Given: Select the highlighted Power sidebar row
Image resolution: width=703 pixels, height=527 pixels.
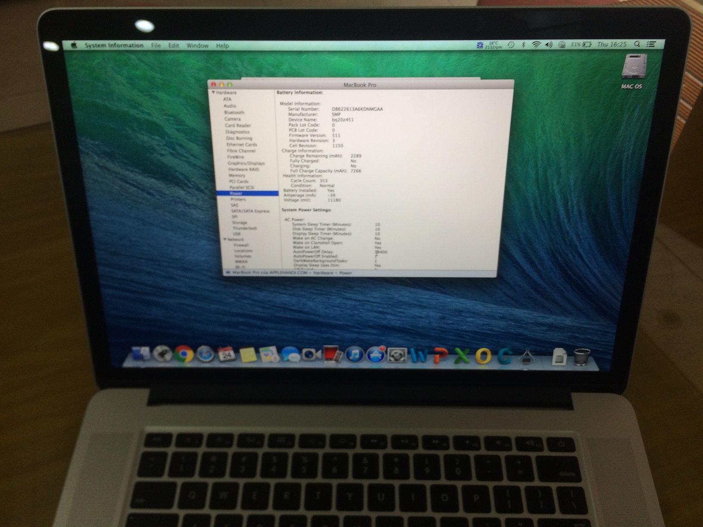Looking at the screenshot, I should (248, 194).
